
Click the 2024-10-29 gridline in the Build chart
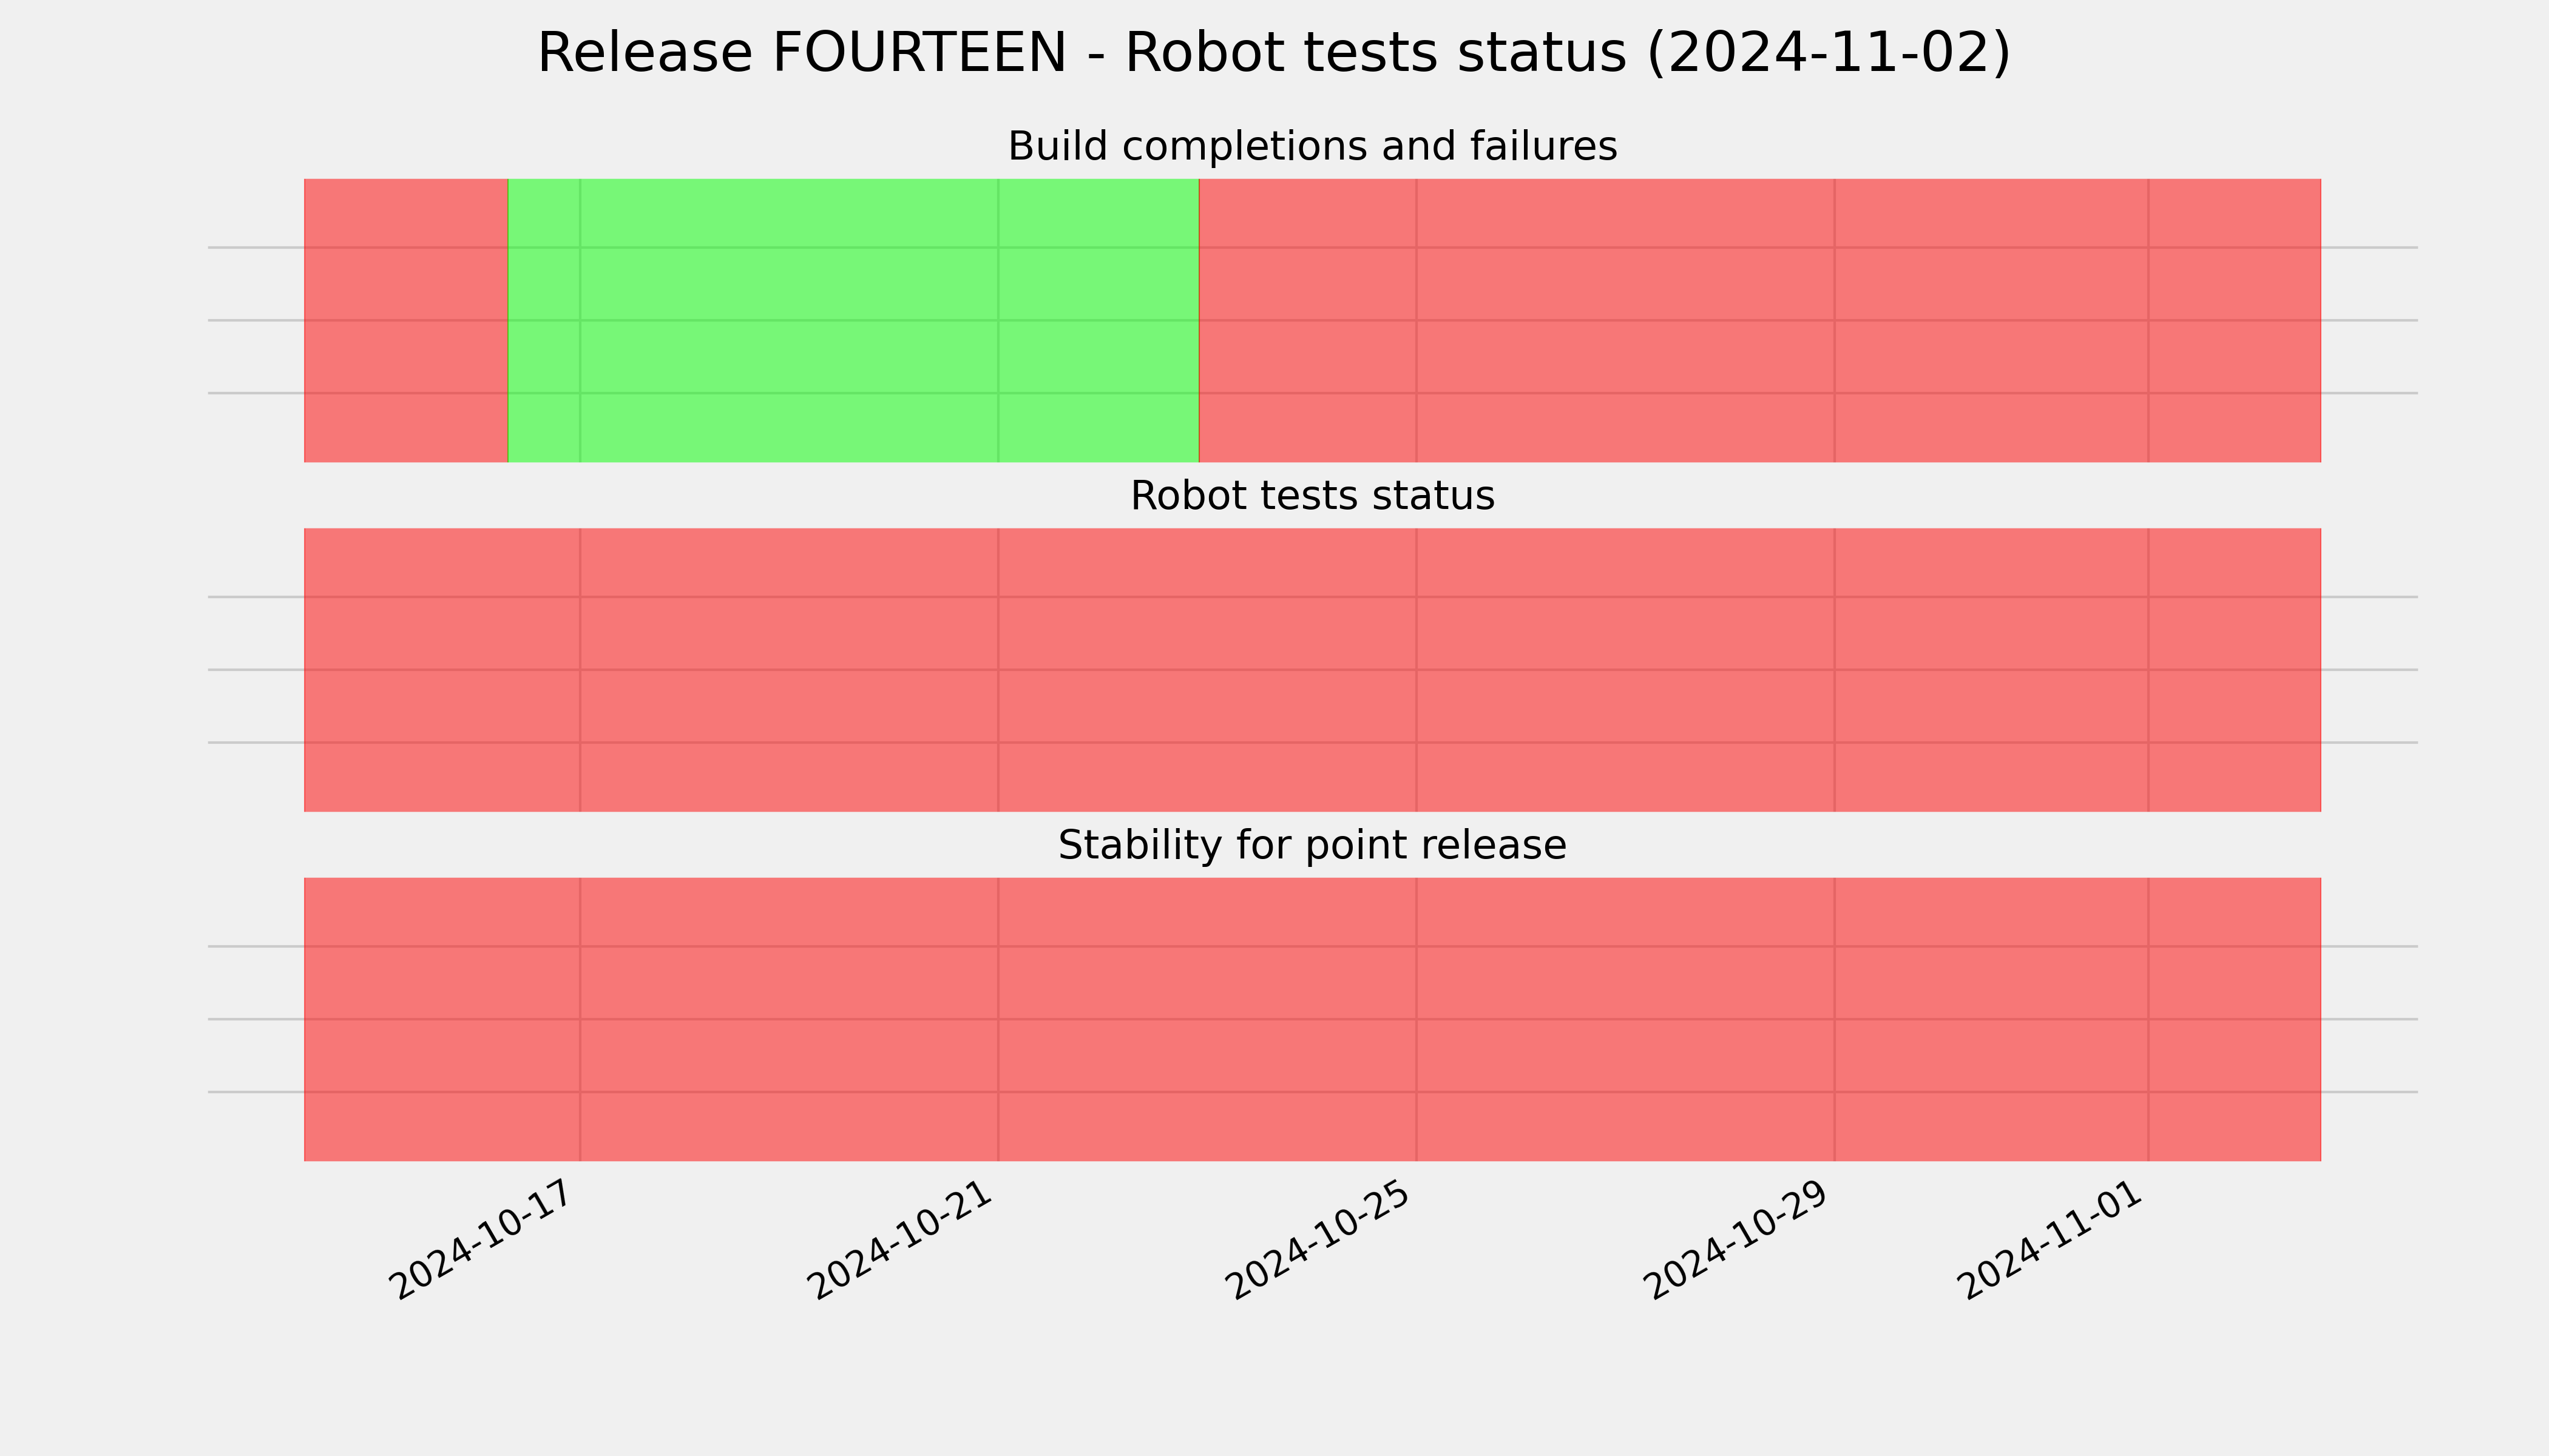tap(1835, 320)
